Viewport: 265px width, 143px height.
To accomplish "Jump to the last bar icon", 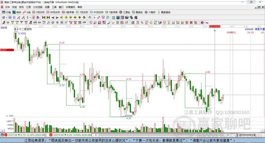I will (48, 17).
